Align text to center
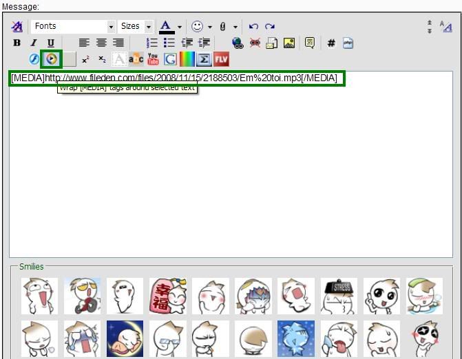 point(101,43)
